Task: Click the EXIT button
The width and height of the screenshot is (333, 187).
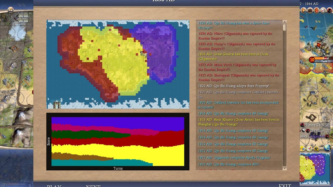Action: (x=285, y=185)
